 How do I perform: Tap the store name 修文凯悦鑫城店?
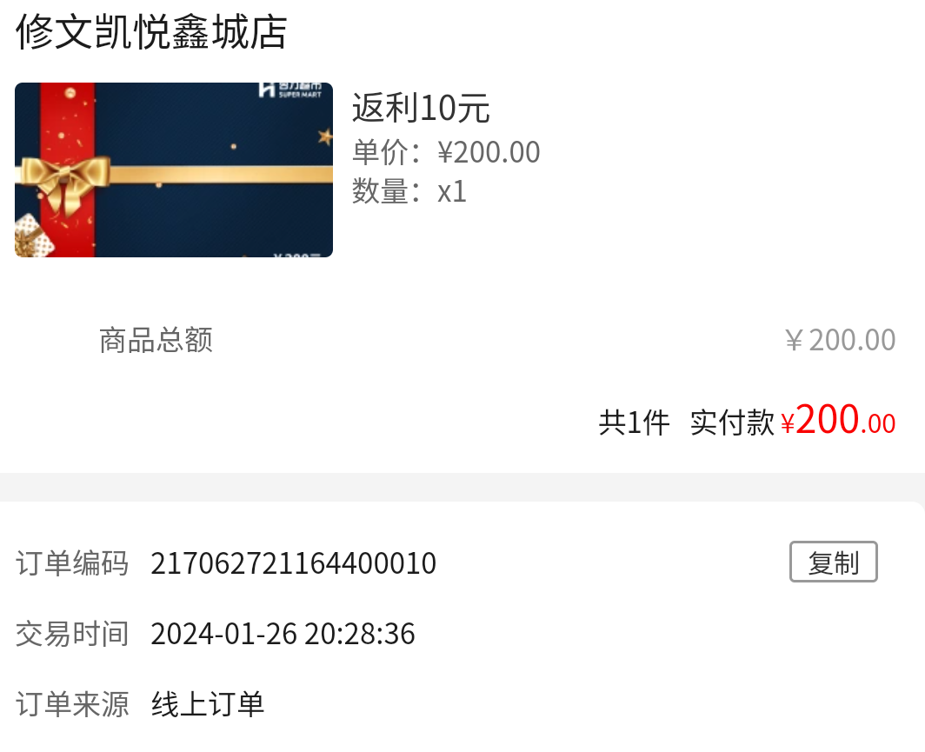click(x=151, y=32)
